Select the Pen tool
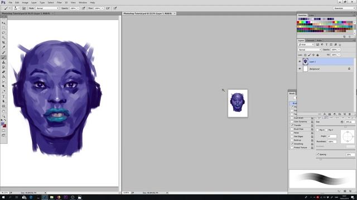This screenshot has width=357, height=200. click(3, 91)
